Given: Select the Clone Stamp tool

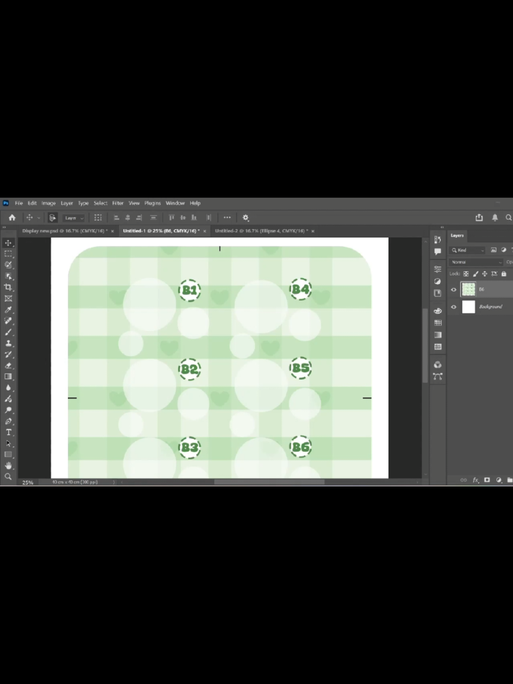Looking at the screenshot, I should [8, 343].
